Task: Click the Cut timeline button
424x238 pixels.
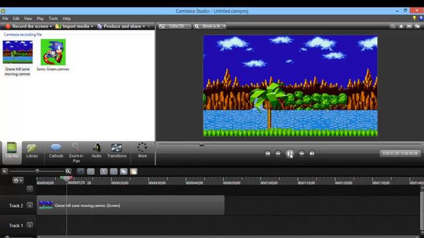Action: [103, 171]
